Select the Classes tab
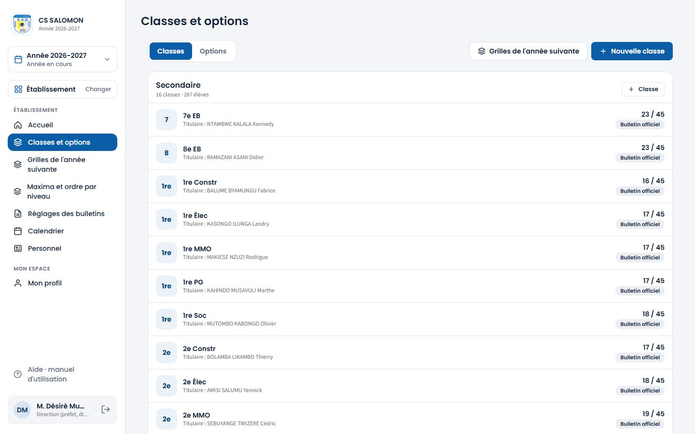The width and height of the screenshot is (695, 434). (170, 51)
